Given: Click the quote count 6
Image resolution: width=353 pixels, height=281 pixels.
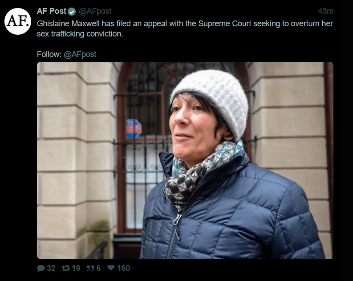Looking at the screenshot, I should [x=98, y=268].
